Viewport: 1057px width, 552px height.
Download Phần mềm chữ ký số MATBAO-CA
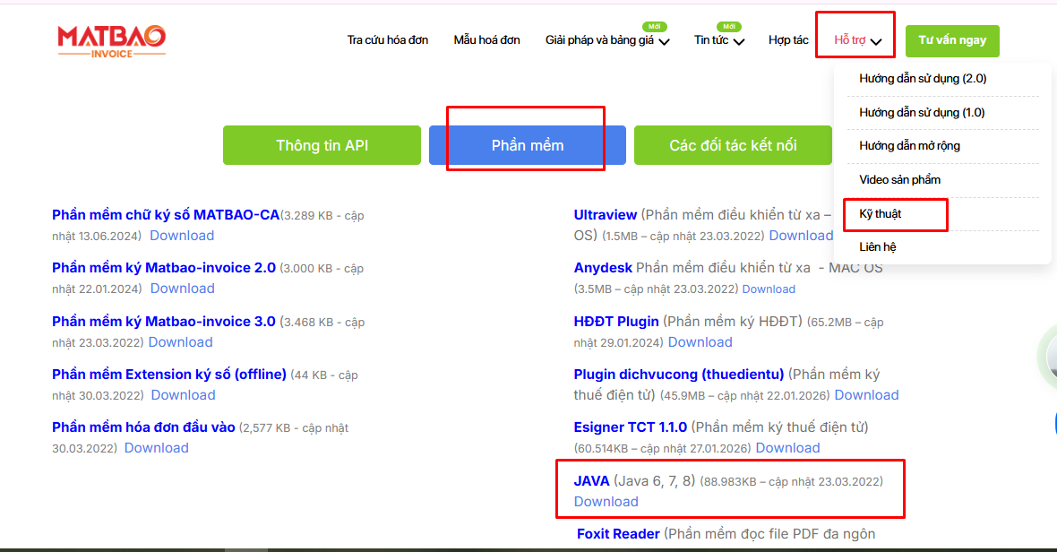point(182,236)
